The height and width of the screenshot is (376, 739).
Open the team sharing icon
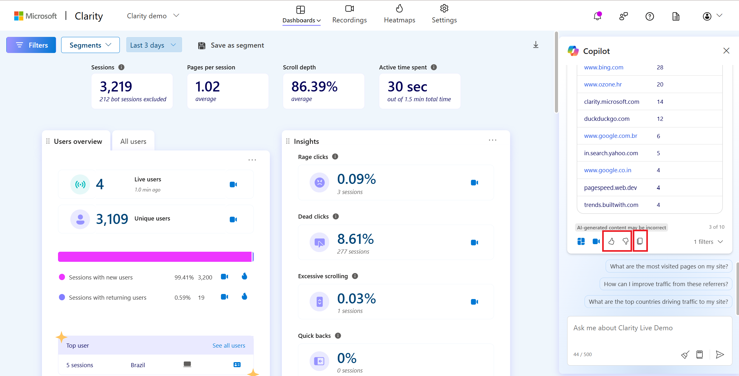pyautogui.click(x=623, y=16)
